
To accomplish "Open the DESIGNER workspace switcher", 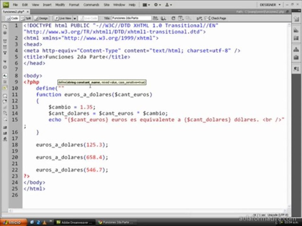I will click(270, 5).
